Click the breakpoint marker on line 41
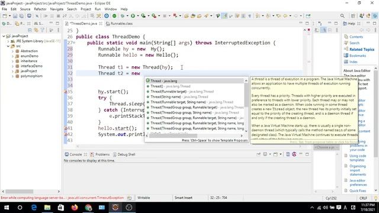This screenshot has height=213, width=379. (66, 128)
